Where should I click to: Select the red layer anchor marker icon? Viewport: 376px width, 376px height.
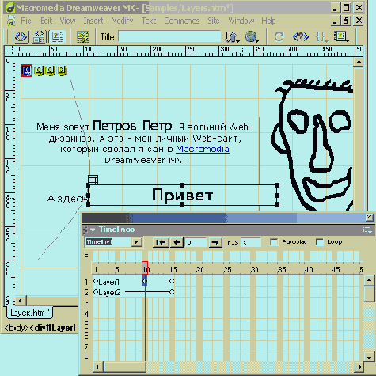click(26, 70)
